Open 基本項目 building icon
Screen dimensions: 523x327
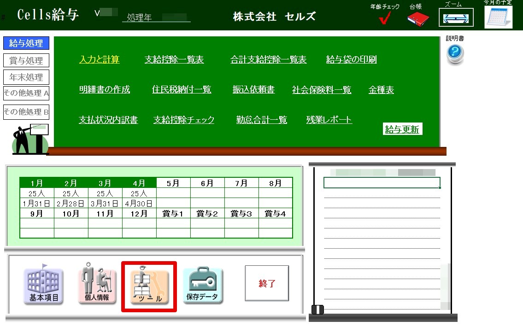click(44, 286)
